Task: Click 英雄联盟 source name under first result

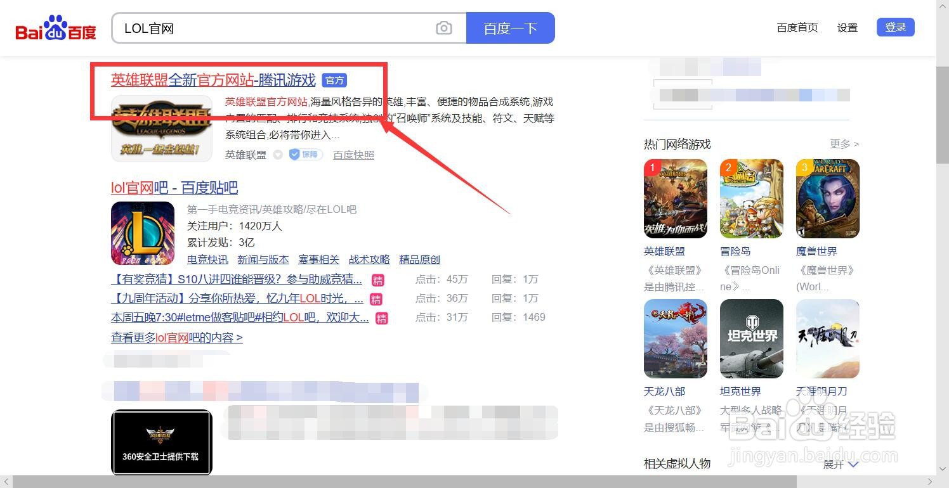Action: [x=245, y=155]
